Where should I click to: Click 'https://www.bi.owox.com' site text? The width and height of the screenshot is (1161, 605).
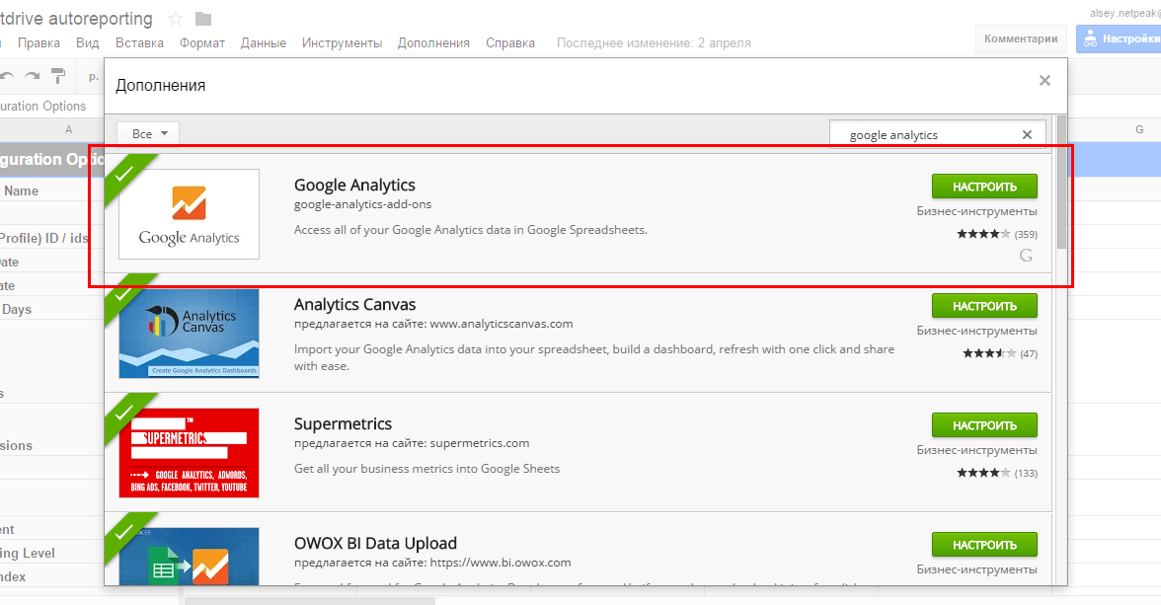[x=501, y=562]
